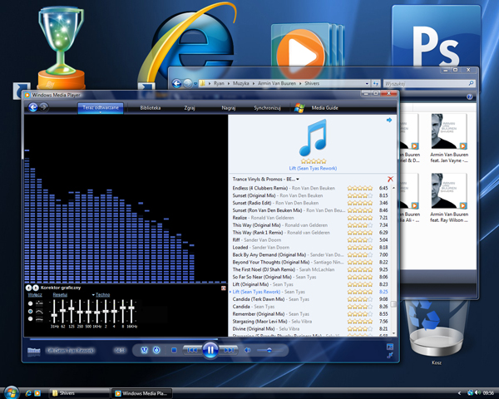
Task: Clear the playlist with red X
Action: tap(390, 179)
